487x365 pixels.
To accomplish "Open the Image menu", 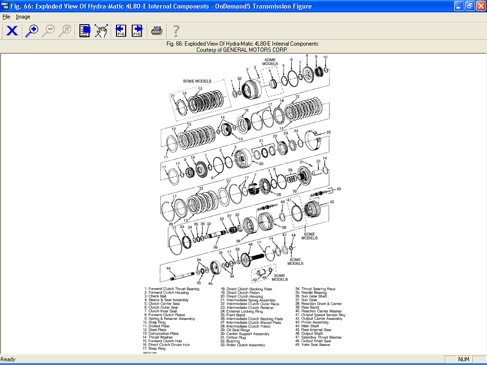I will point(23,17).
